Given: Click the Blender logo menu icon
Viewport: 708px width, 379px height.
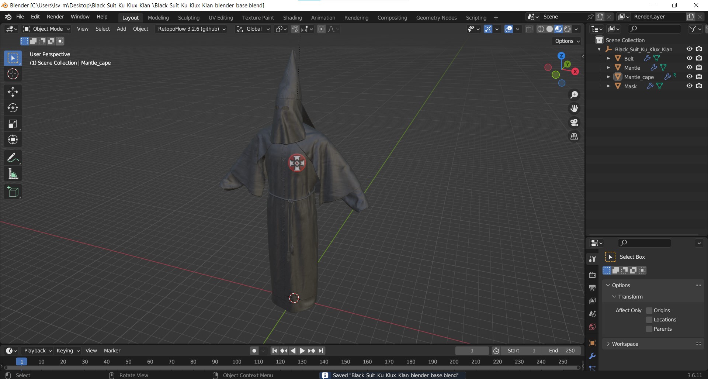Looking at the screenshot, I should pos(8,17).
